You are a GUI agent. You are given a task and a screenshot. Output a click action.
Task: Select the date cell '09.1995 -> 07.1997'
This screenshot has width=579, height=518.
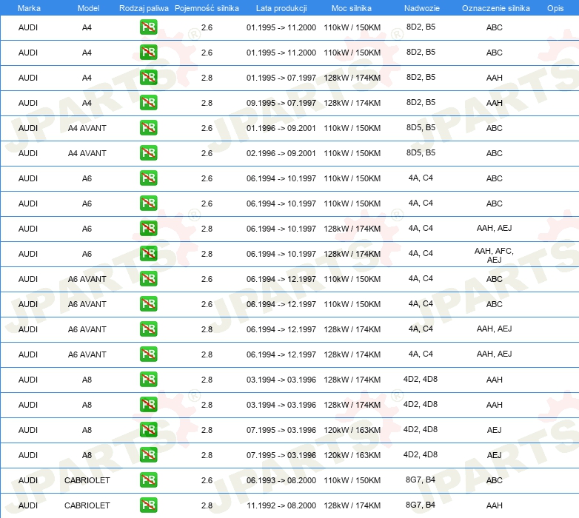[x=281, y=103]
